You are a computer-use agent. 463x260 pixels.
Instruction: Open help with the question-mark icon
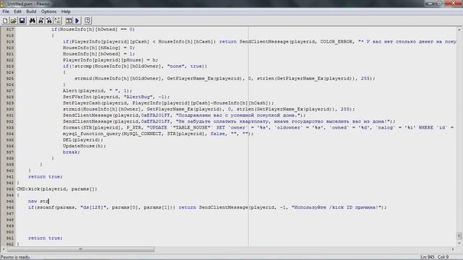pyautogui.click(x=87, y=21)
